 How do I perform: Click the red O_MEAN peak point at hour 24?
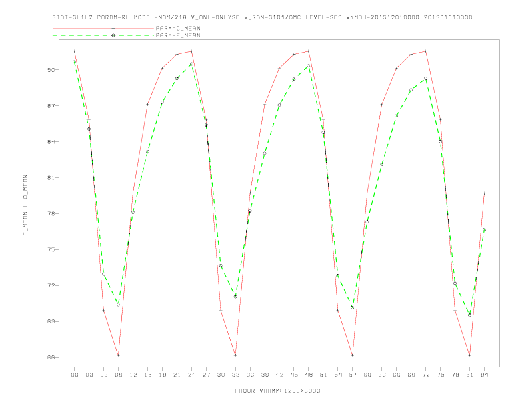(x=191, y=51)
